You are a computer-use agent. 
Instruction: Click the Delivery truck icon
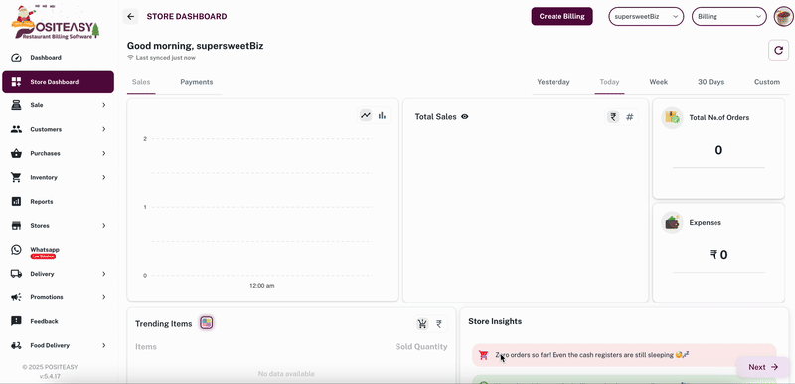(x=16, y=274)
